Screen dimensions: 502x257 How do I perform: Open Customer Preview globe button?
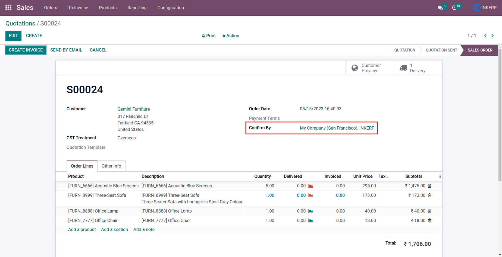pos(370,68)
